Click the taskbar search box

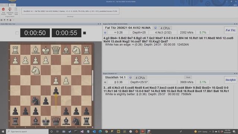[x=27, y=131]
